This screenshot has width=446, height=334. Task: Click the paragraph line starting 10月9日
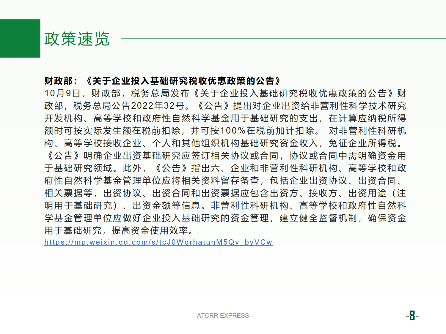coord(225,94)
